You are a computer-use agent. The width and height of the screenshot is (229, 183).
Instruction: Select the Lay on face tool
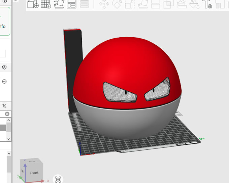click(x=143, y=4)
